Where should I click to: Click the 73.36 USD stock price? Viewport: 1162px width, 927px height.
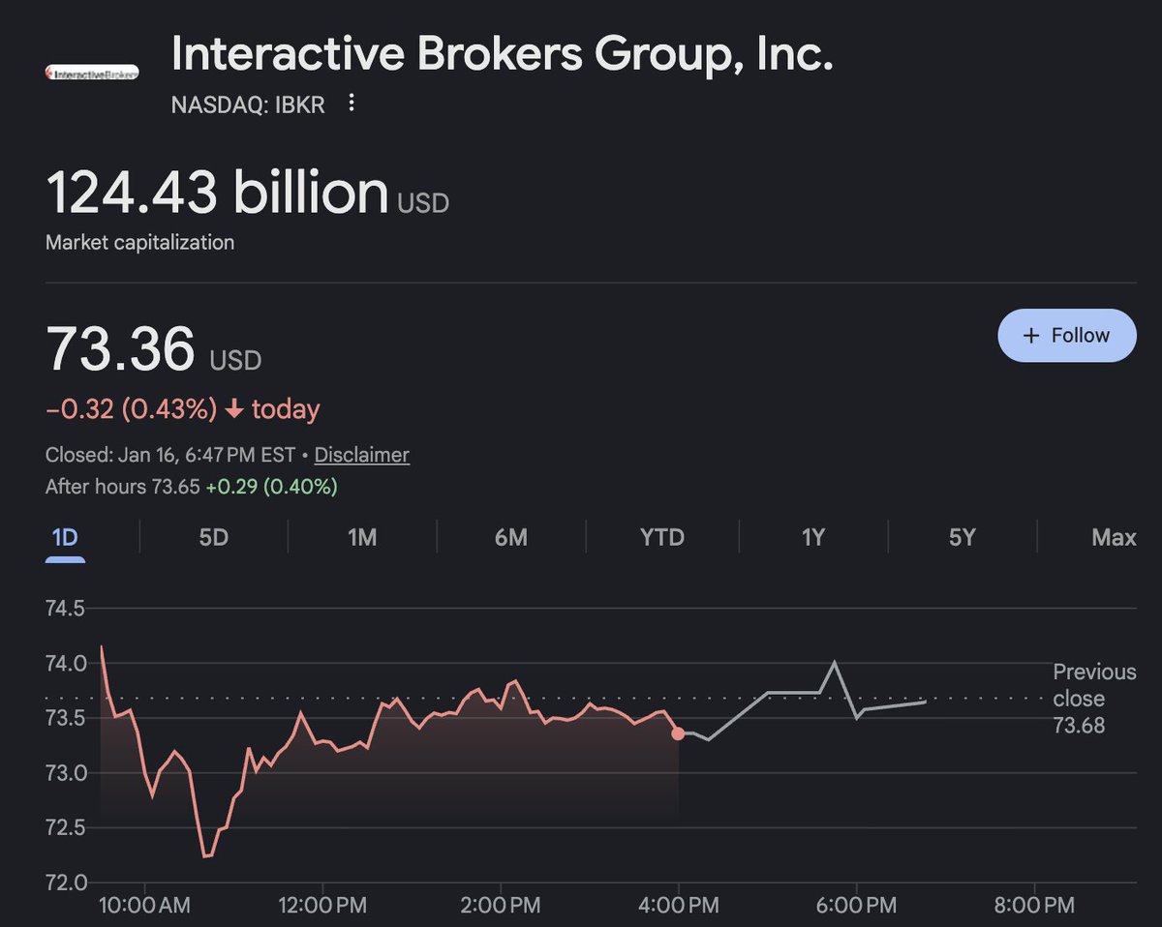click(121, 349)
